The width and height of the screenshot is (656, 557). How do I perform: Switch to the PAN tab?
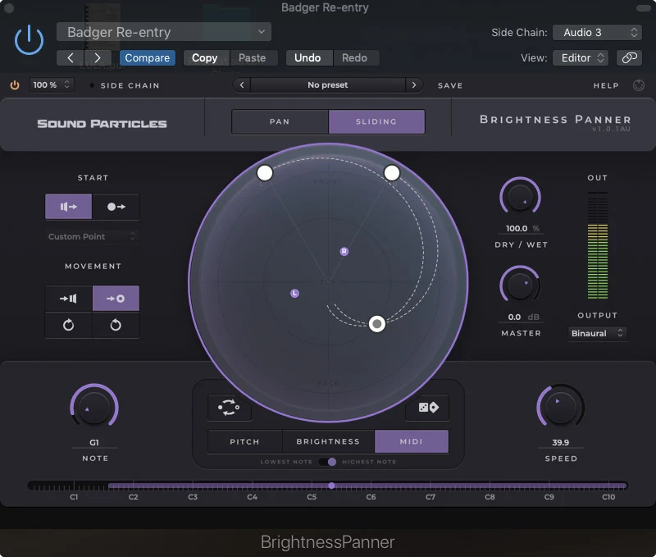[x=280, y=121]
